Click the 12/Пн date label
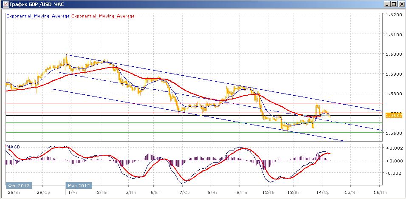Viewport: 406px width, 199px height. [268, 193]
